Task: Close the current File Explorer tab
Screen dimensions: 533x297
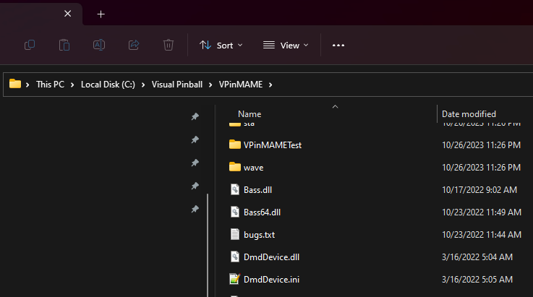Action: click(68, 14)
